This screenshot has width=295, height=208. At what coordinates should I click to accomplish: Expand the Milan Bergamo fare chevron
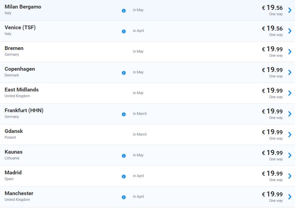290,10
